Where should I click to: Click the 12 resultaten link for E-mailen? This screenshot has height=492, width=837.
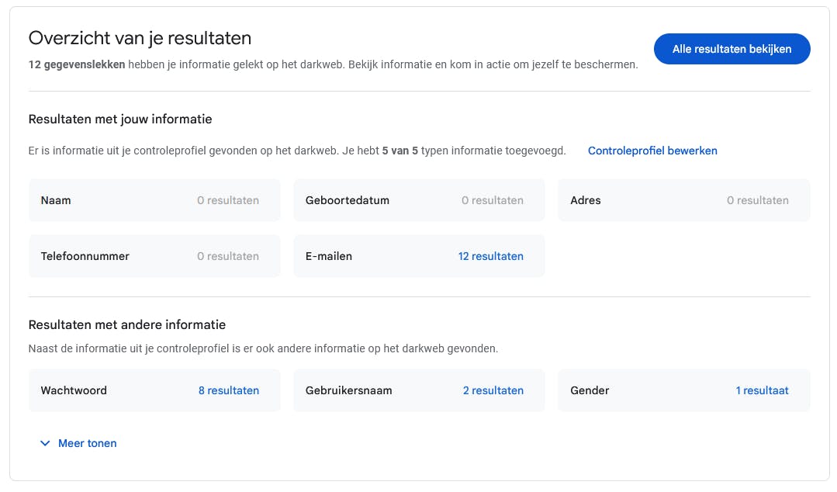pos(490,256)
